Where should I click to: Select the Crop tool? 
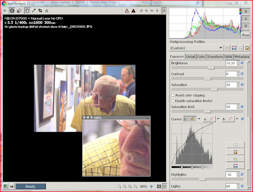[x=40, y=11]
